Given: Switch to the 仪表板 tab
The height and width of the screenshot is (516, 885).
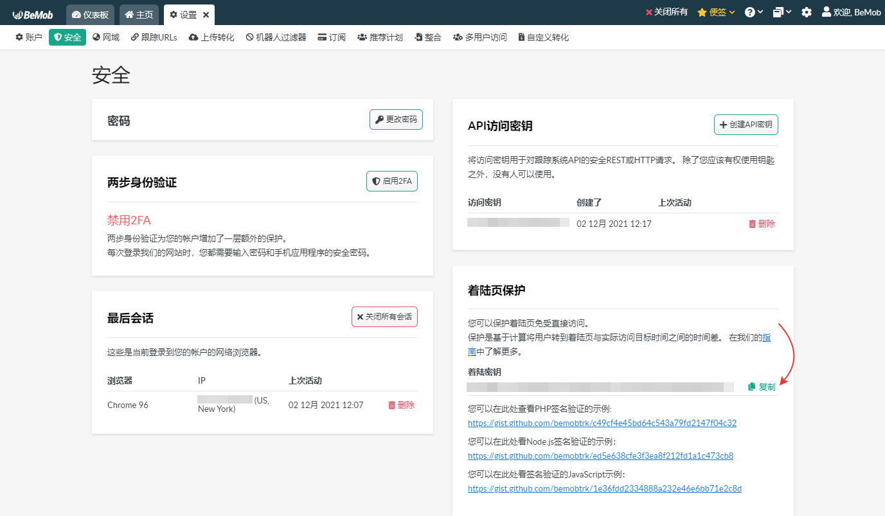Looking at the screenshot, I should point(90,15).
